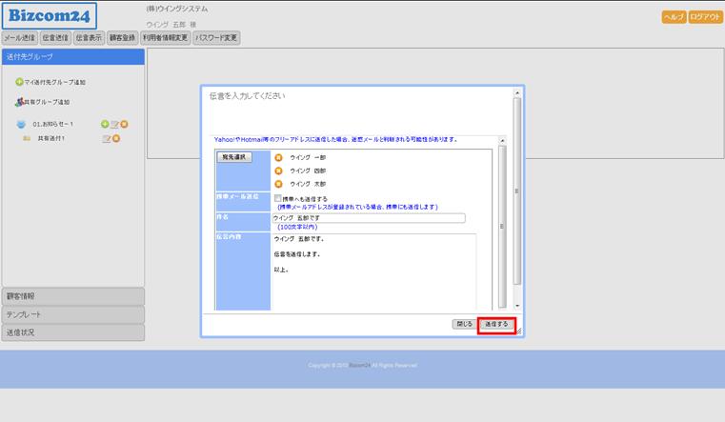Open the パスワード変更 menu item
The width and height of the screenshot is (725, 422).
point(216,38)
